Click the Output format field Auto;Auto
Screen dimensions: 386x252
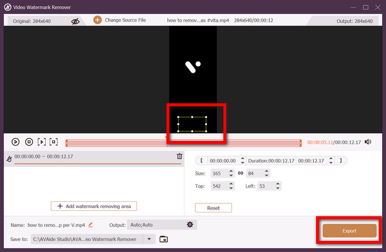[154, 224]
